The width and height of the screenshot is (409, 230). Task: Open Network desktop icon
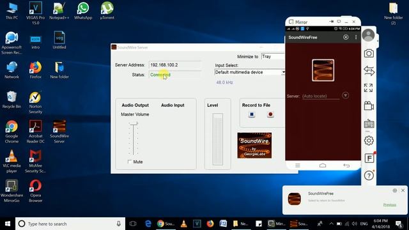click(x=12, y=70)
